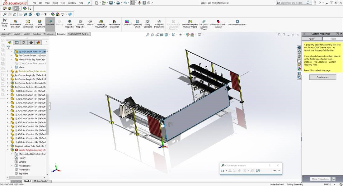Click the Rebuild traffic light icon
The image size is (343, 186).
click(x=139, y=3)
